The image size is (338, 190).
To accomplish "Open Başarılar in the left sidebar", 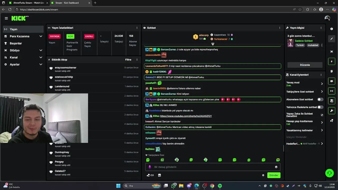I will [23, 43].
